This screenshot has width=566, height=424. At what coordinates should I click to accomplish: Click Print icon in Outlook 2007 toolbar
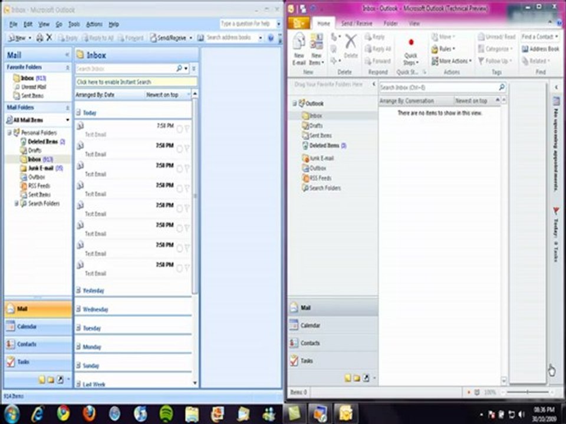(x=40, y=38)
